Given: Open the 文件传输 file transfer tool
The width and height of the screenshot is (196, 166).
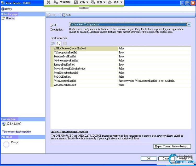Looking at the screenshot, I should (x=62, y=2).
